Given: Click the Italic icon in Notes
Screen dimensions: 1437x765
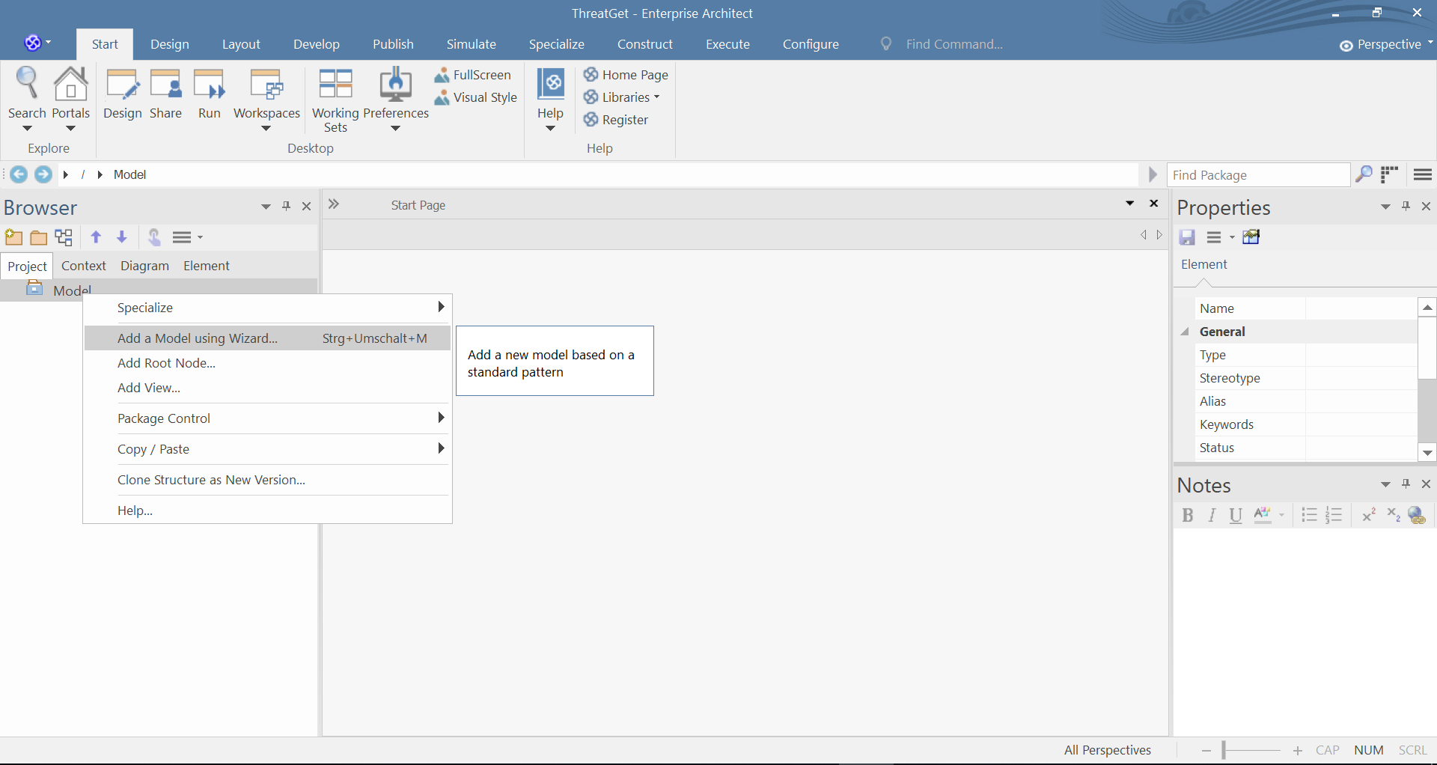Looking at the screenshot, I should click(x=1212, y=515).
